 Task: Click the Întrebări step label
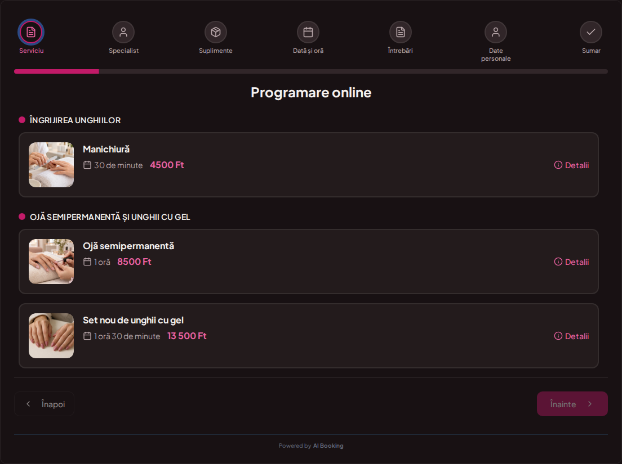(x=400, y=51)
